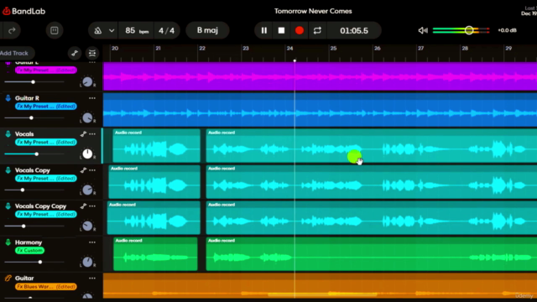Open Vocals Fx My Preset badge
The image size is (537, 302).
(46, 142)
